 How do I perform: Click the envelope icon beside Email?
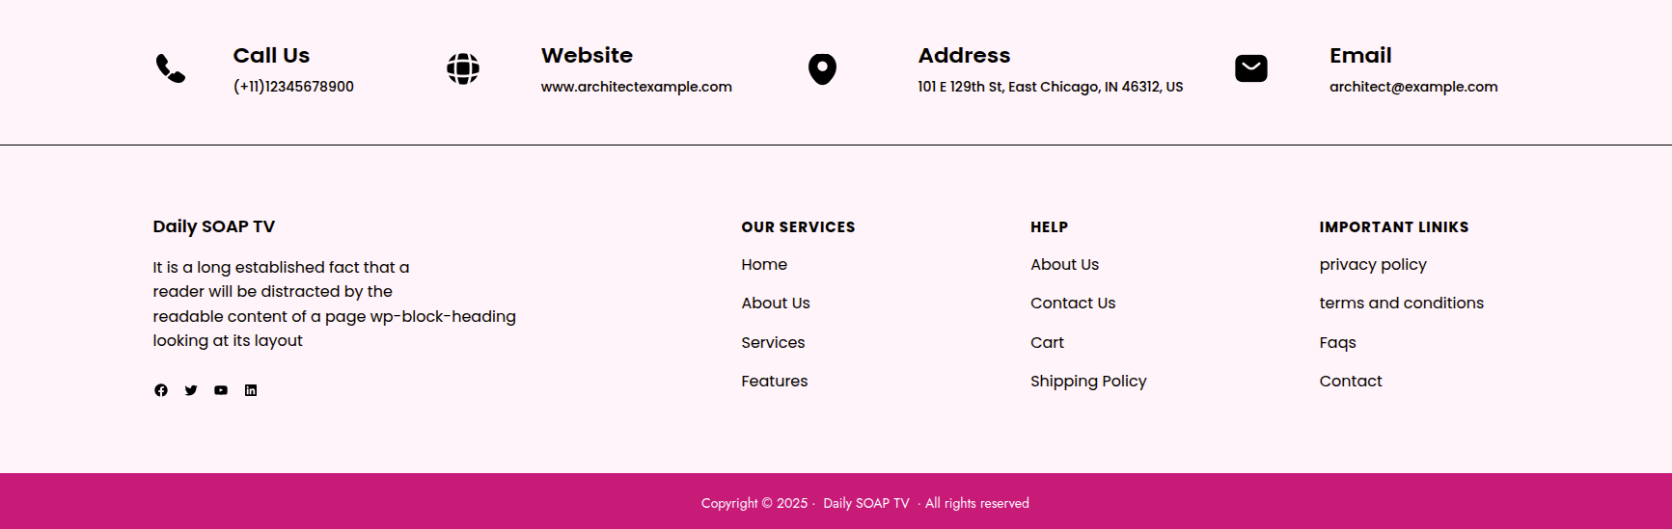coord(1250,68)
